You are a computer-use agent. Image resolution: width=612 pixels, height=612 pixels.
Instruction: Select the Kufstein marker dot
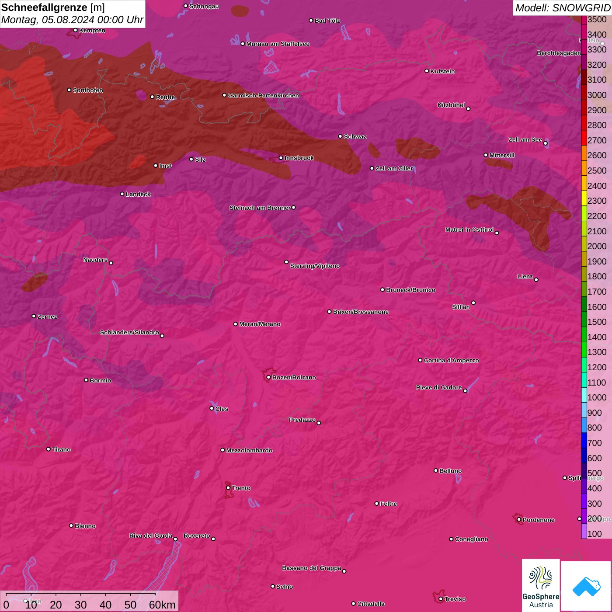click(427, 71)
